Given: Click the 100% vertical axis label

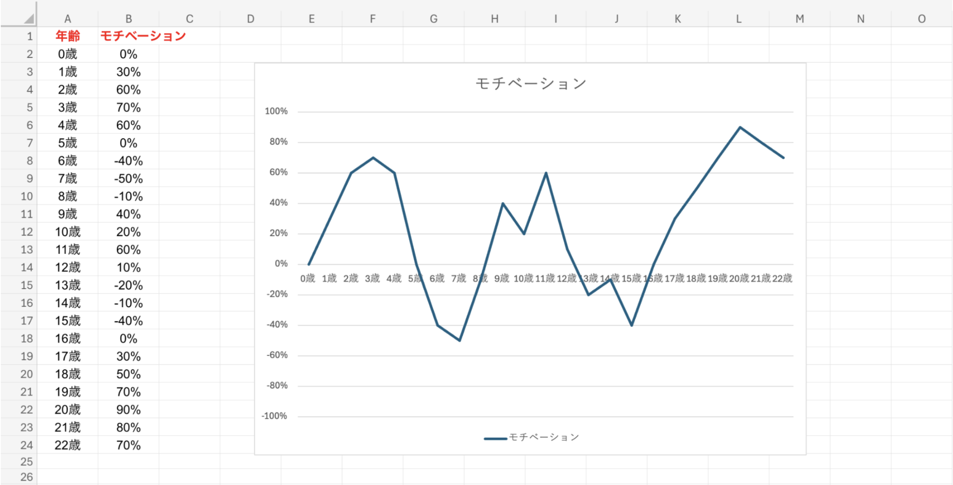Looking at the screenshot, I should 276,111.
